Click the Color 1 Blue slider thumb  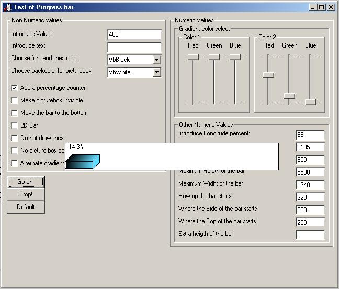click(235, 56)
